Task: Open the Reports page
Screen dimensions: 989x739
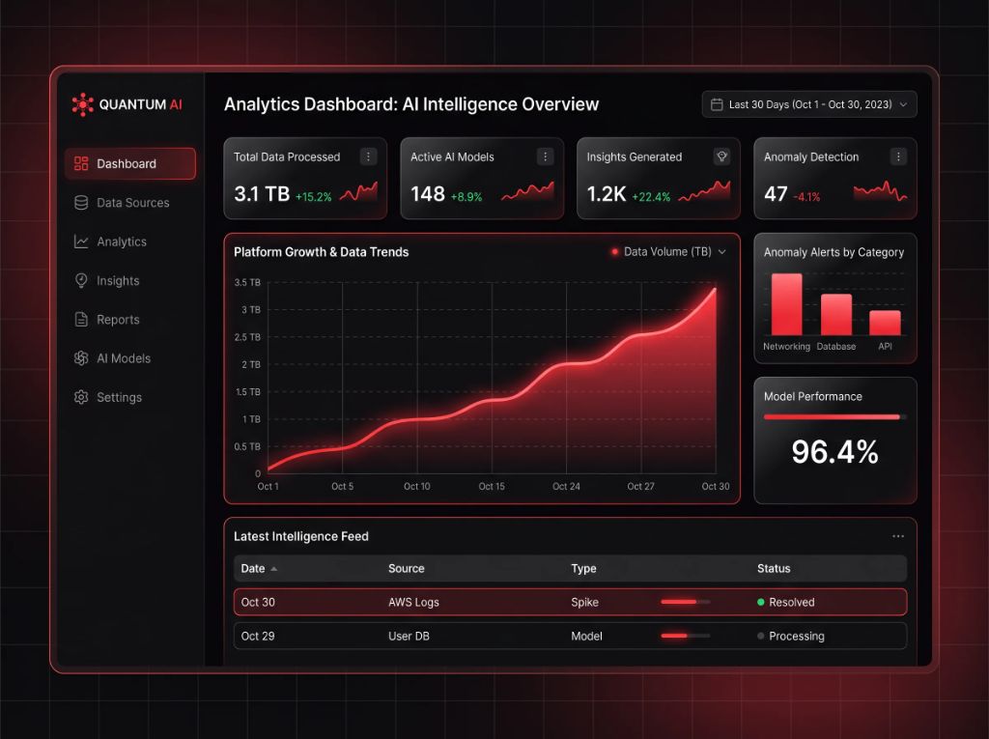Action: click(x=130, y=320)
